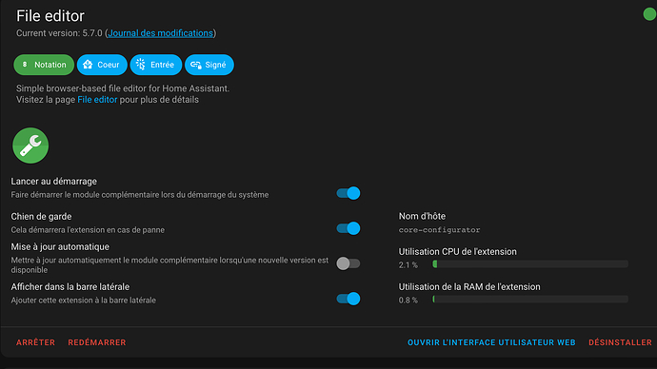Viewport: 657px width, 369px height.
Task: Stop the add-on with ARRÊTER
Action: click(35, 342)
